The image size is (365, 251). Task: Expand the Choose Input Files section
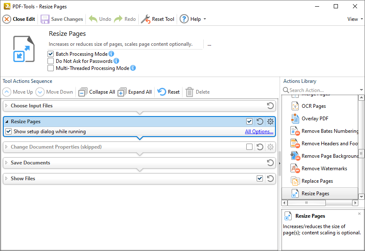[7, 106]
